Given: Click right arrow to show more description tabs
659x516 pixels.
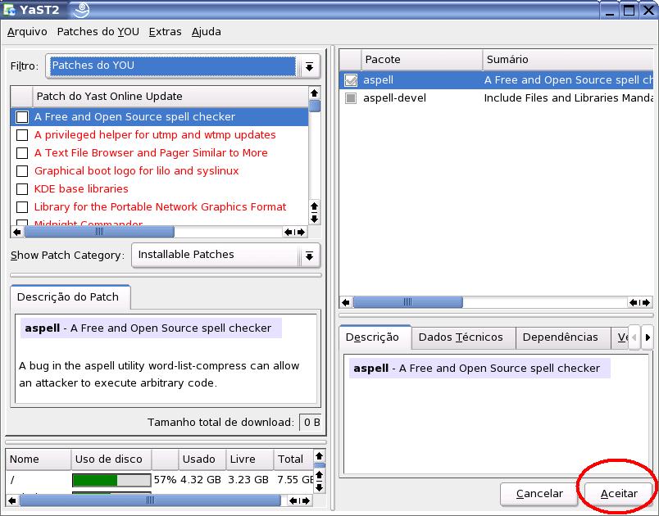Looking at the screenshot, I should [648, 337].
